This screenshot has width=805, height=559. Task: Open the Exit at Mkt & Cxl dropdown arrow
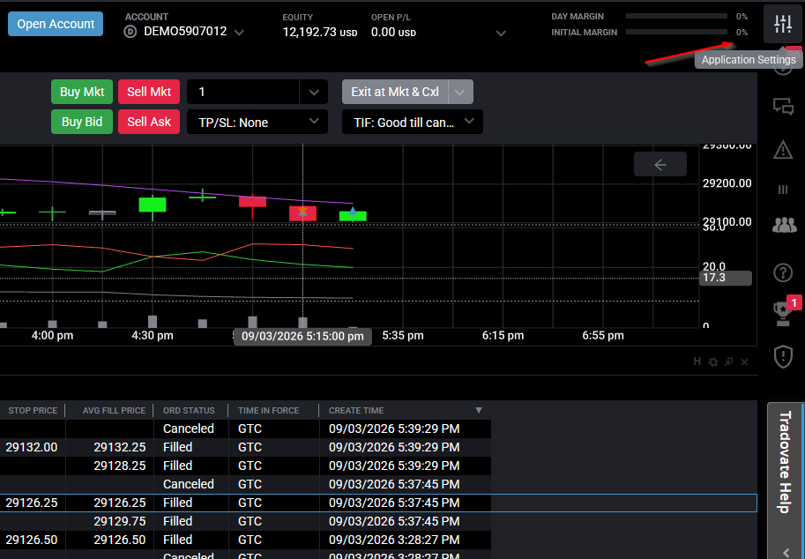(460, 93)
